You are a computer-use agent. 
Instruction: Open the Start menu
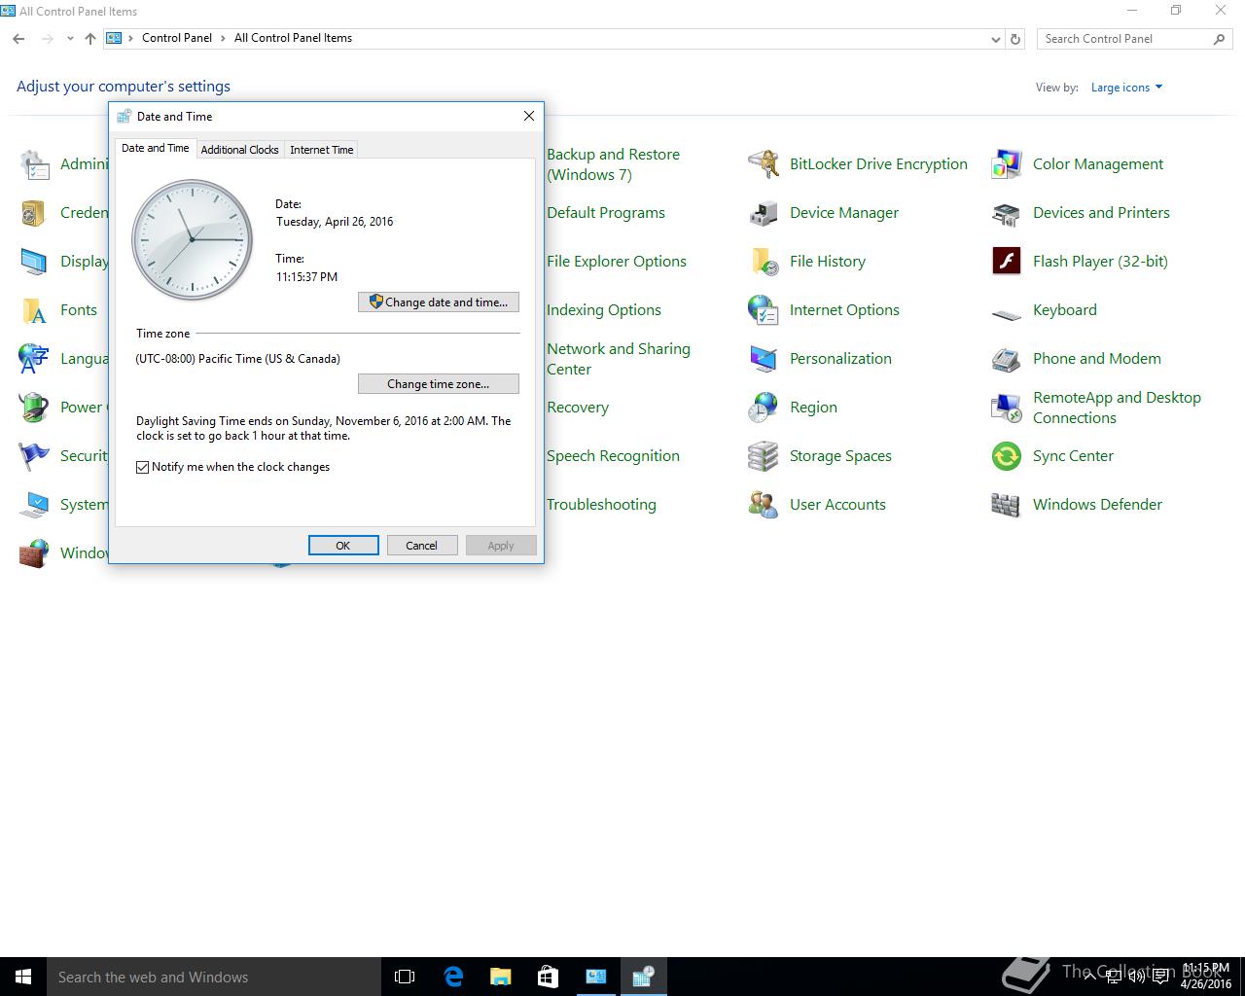[23, 977]
